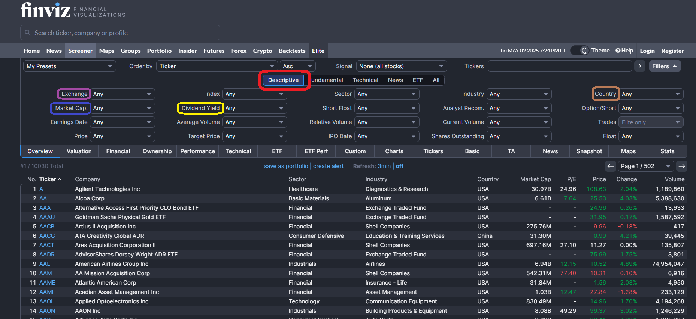
Task: Select the Technical filter tab
Action: coord(365,80)
